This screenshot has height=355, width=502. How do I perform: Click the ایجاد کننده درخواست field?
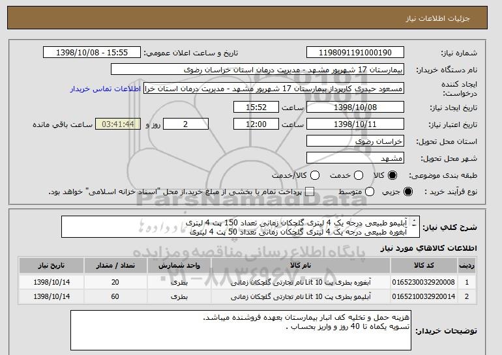tap(274, 89)
